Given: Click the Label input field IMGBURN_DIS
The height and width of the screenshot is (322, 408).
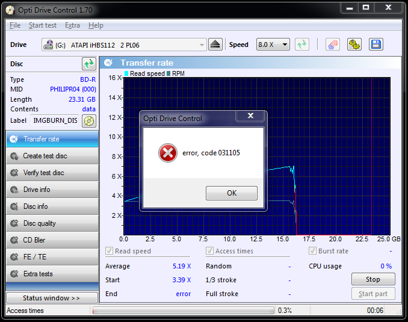Looking at the screenshot, I should click(x=55, y=120).
